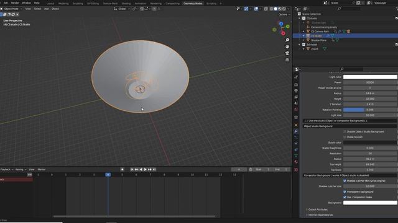Open the viewport Add menu
398x223 pixels.
47,9
